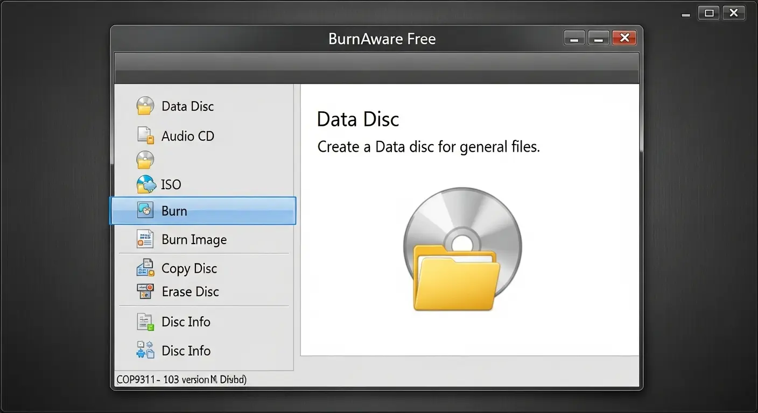Viewport: 758px width, 413px height.
Task: Select the Audio CD document icon
Action: [145, 136]
